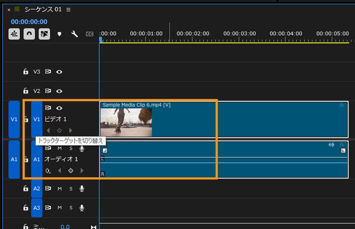Enable voice-over record microphone on A2
355x229 pixels.
click(x=82, y=188)
